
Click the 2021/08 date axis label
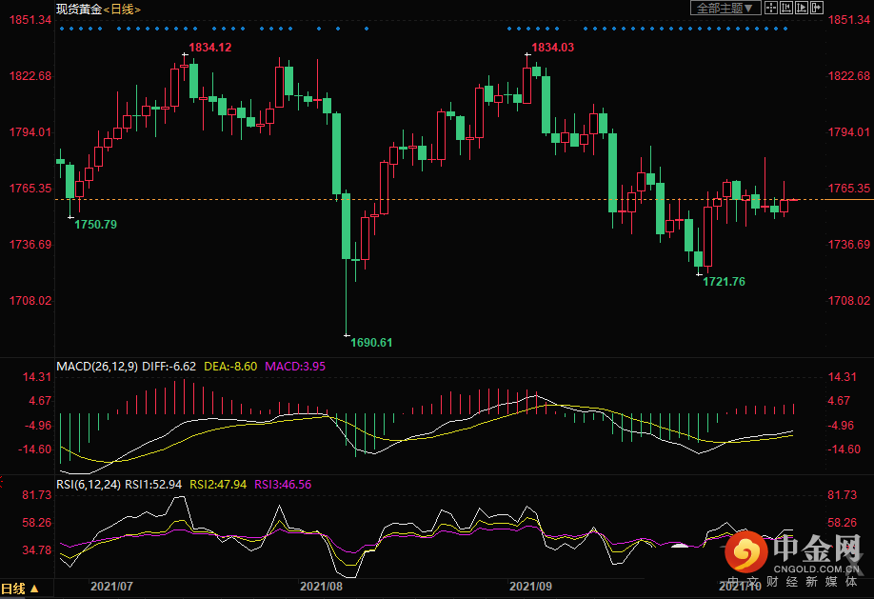coord(321,587)
